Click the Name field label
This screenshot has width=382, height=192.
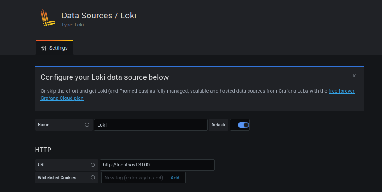tap(44, 125)
